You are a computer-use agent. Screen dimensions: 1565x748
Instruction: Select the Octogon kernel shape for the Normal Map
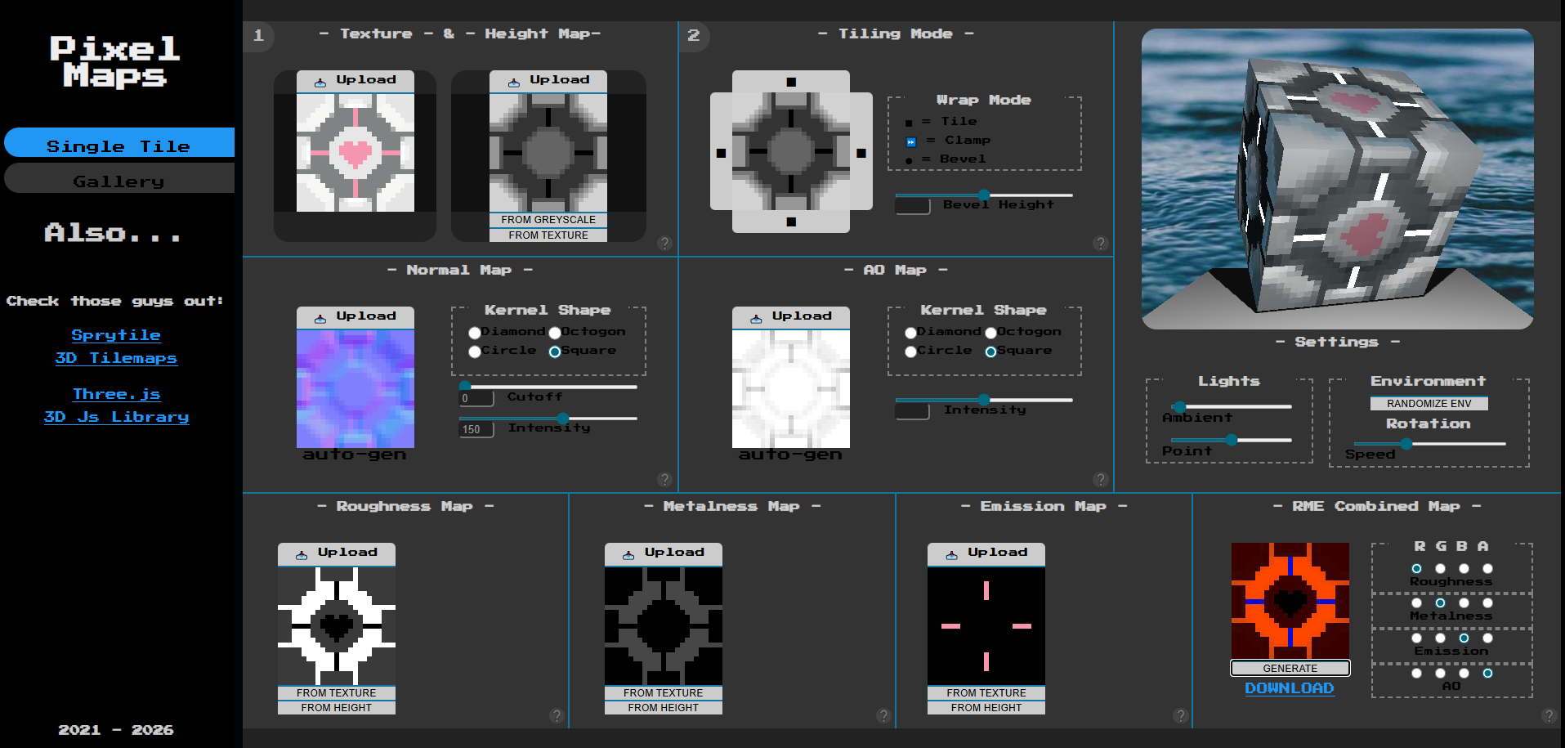click(556, 333)
